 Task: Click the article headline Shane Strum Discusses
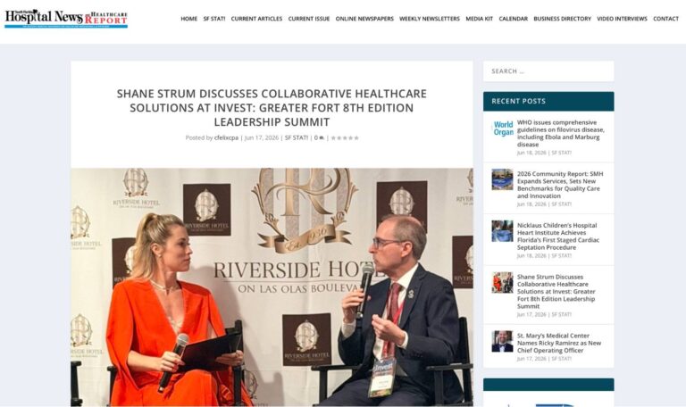click(x=272, y=107)
